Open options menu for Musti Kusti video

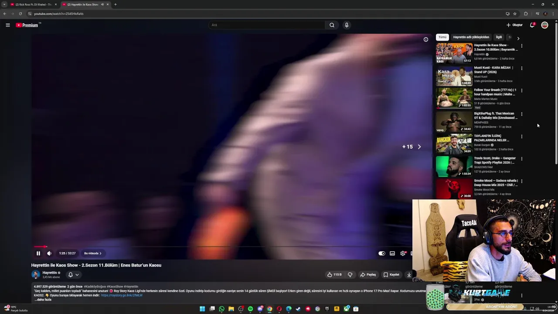pyautogui.click(x=522, y=68)
